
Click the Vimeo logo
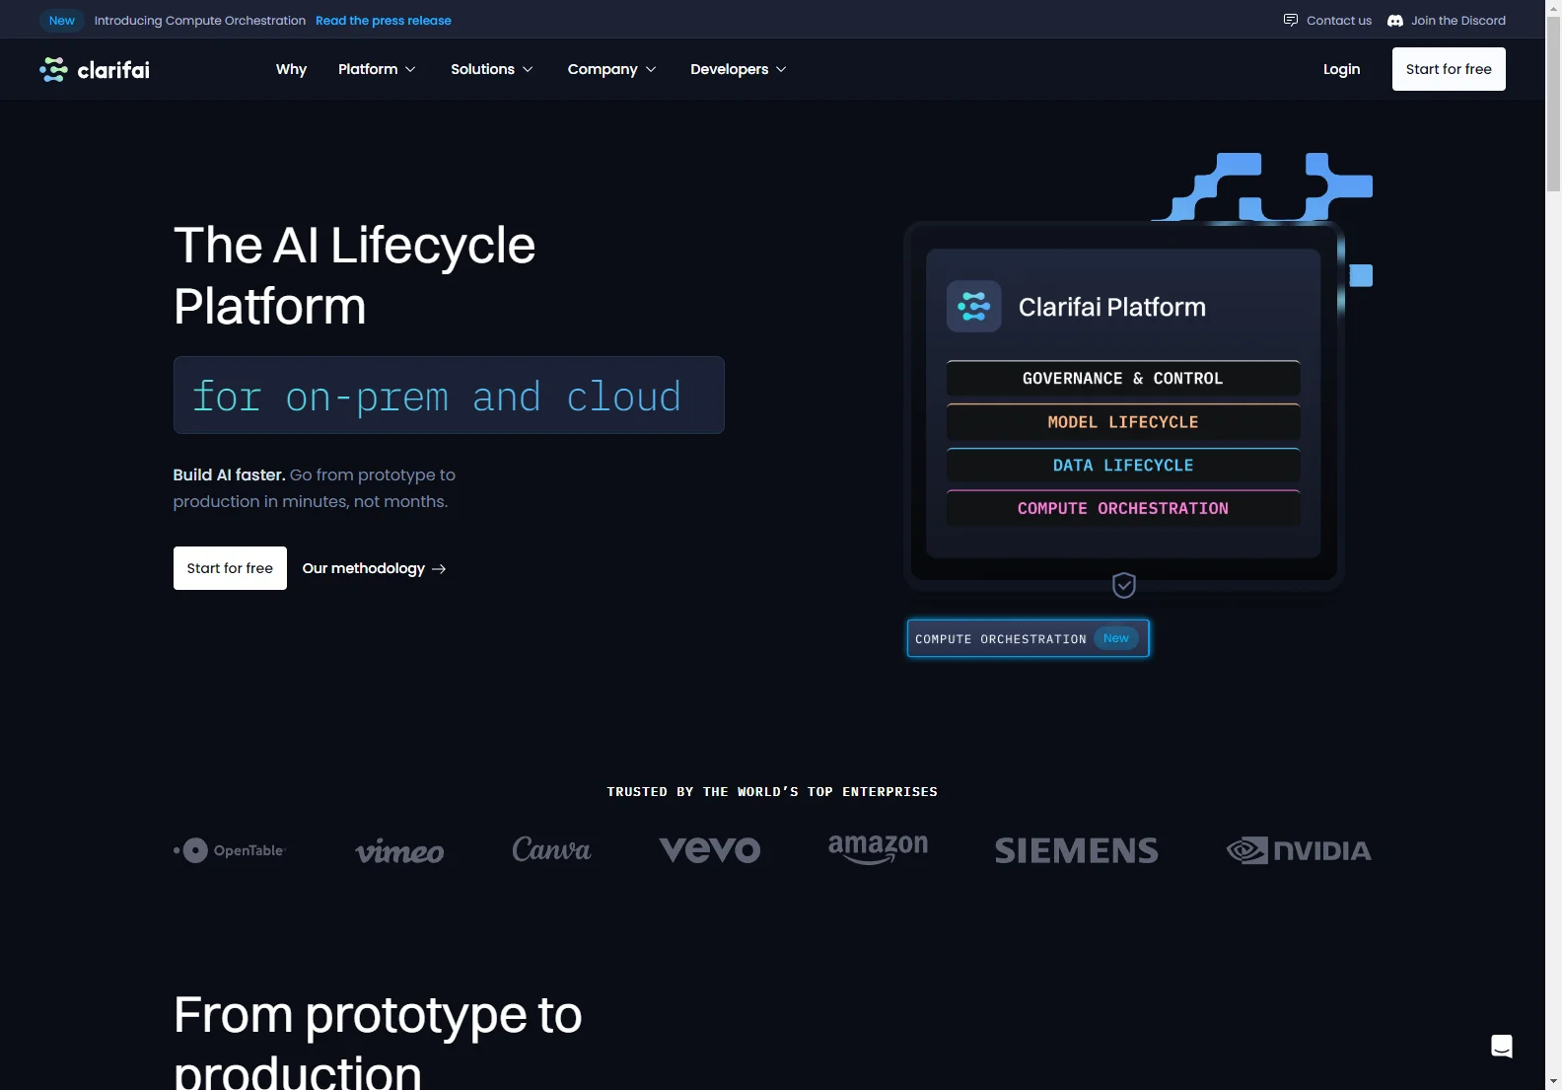click(399, 851)
